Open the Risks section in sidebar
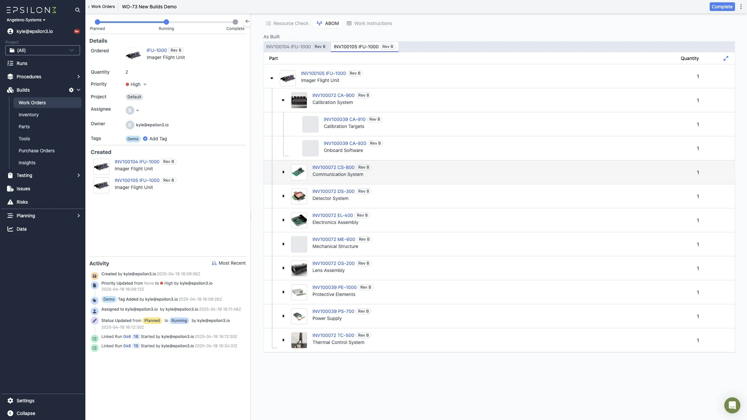 coord(22,202)
